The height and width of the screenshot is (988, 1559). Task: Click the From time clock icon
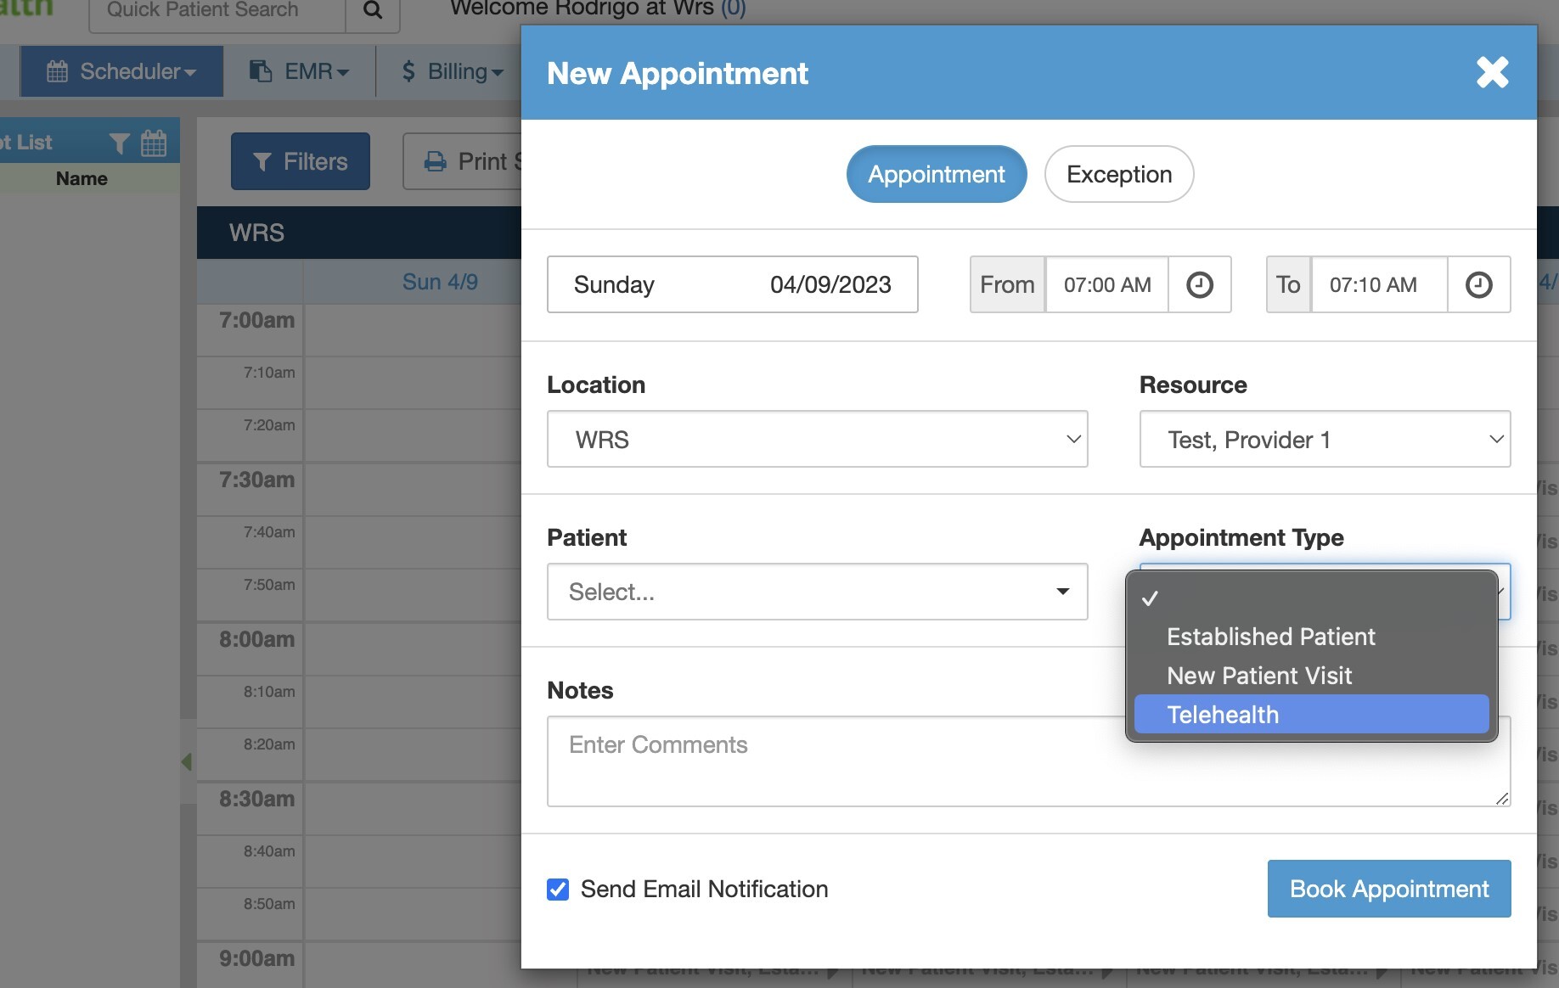(1199, 284)
